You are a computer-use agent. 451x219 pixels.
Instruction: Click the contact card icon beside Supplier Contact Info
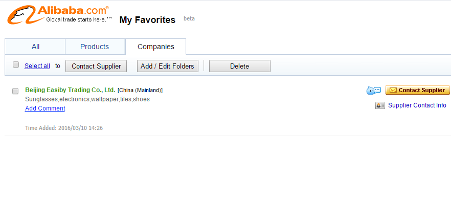(x=380, y=105)
